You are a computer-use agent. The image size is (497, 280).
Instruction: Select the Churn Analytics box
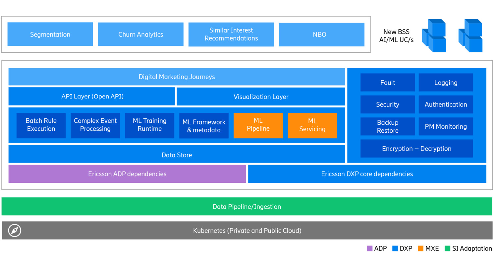pos(140,34)
